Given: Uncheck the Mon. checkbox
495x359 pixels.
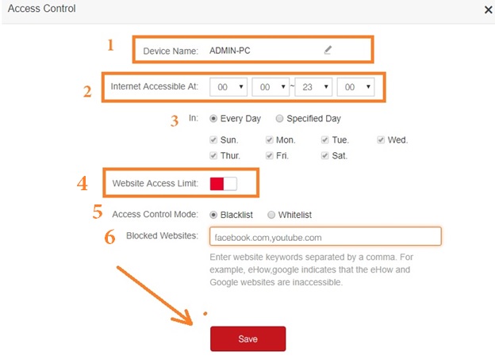Looking at the screenshot, I should click(x=270, y=139).
